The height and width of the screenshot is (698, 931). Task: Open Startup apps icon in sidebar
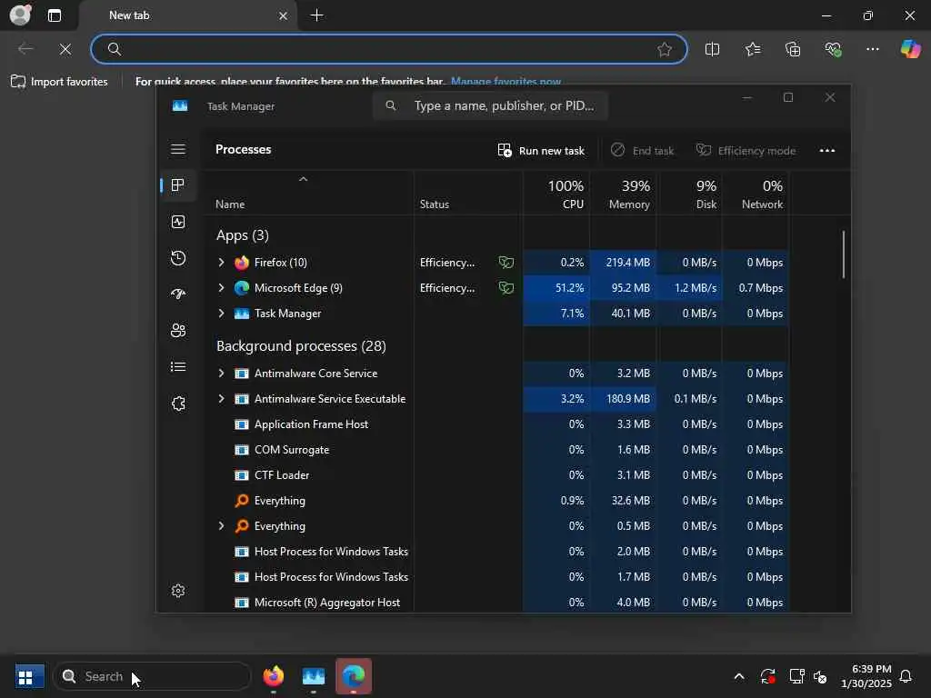tap(178, 294)
